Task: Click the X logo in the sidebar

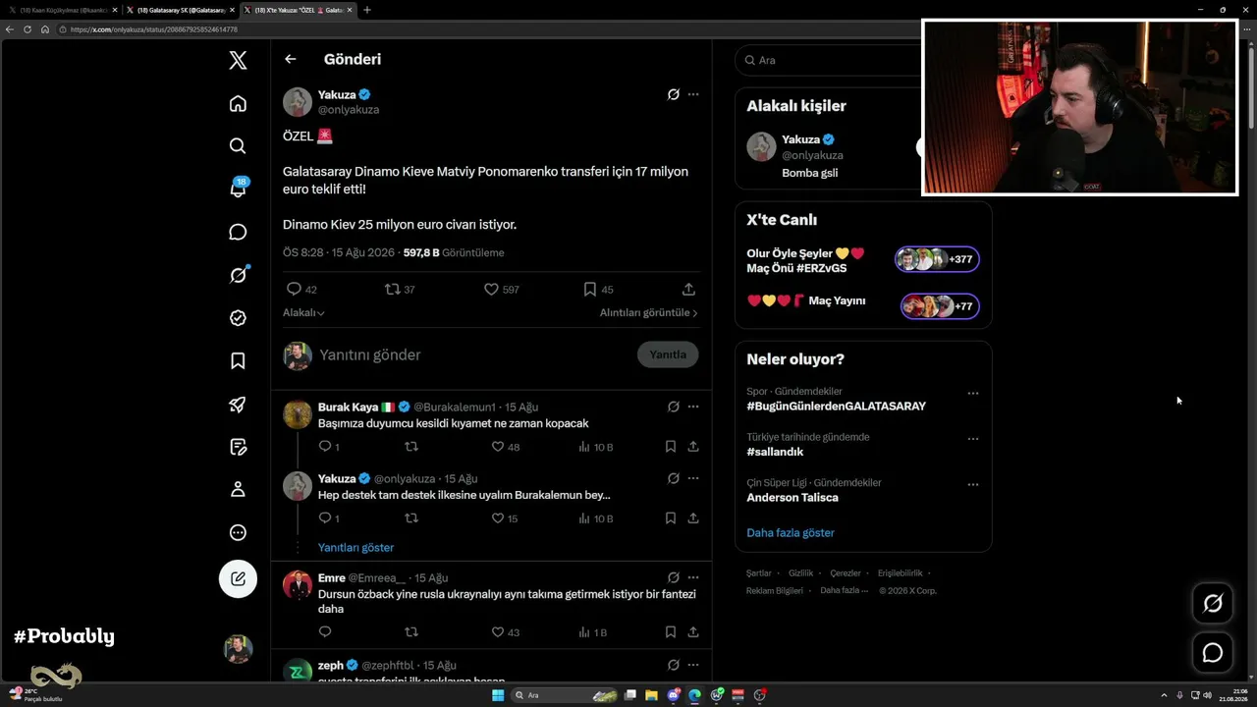Action: [x=238, y=60]
